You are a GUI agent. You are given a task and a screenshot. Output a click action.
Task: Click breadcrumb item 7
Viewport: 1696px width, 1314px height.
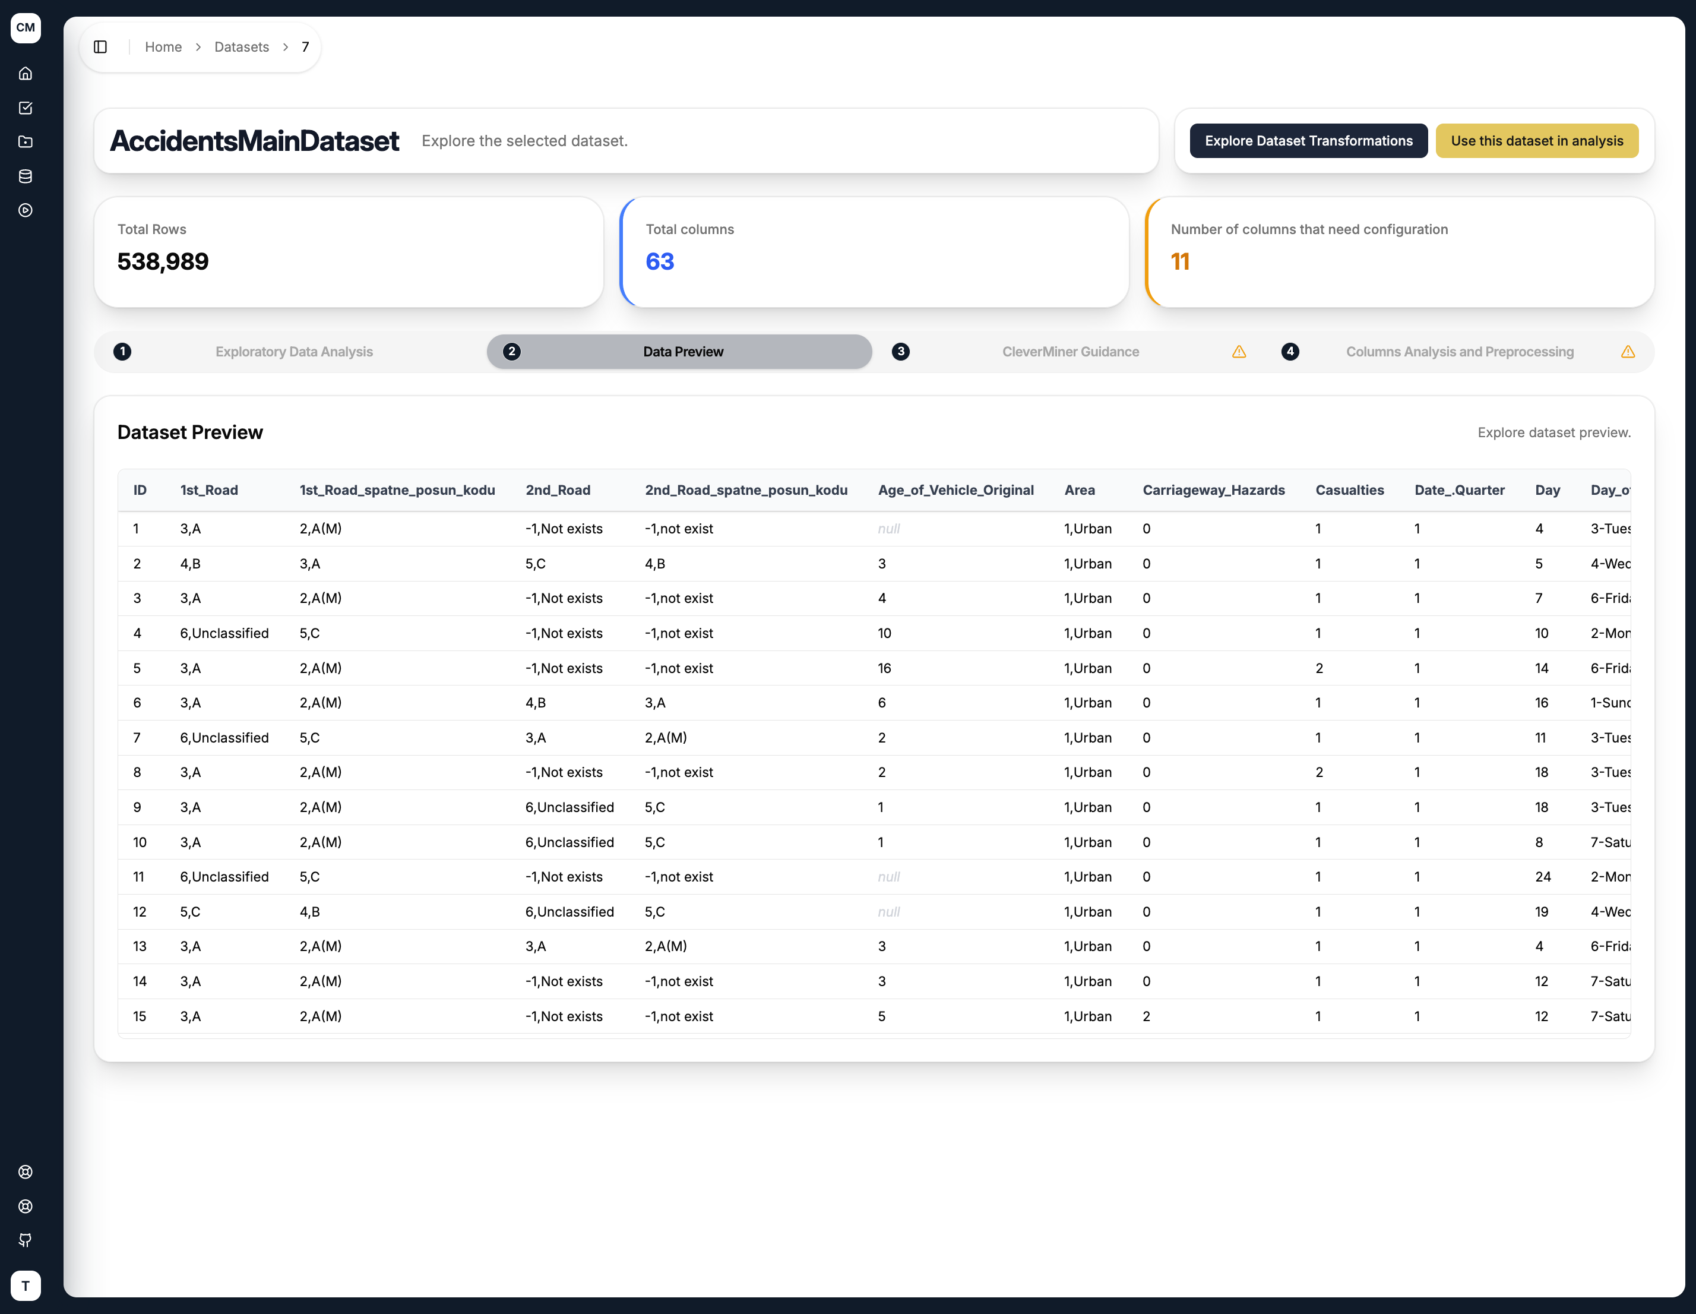point(305,46)
